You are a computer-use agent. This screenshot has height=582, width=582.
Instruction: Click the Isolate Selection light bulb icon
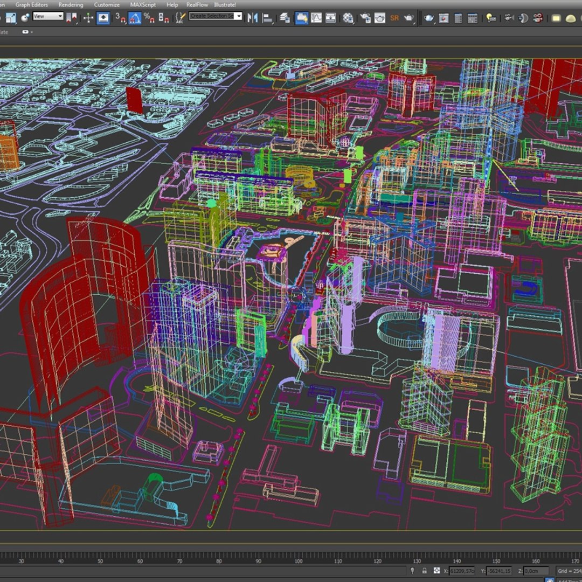(x=412, y=571)
